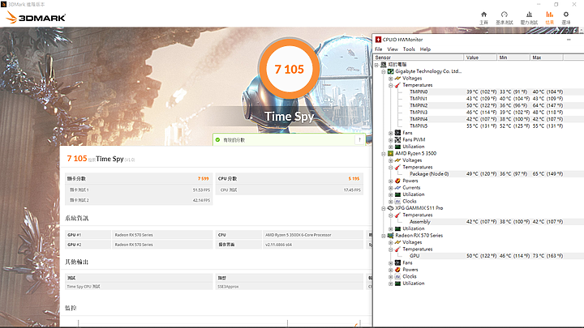Click the AMD Ryzen 5 3500X processor field
Screen dimensions: 584x328
[313, 235]
